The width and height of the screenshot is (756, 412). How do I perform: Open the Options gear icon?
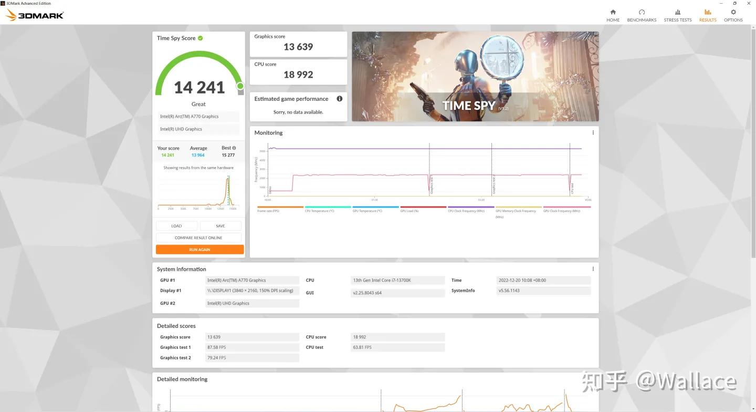(x=733, y=12)
